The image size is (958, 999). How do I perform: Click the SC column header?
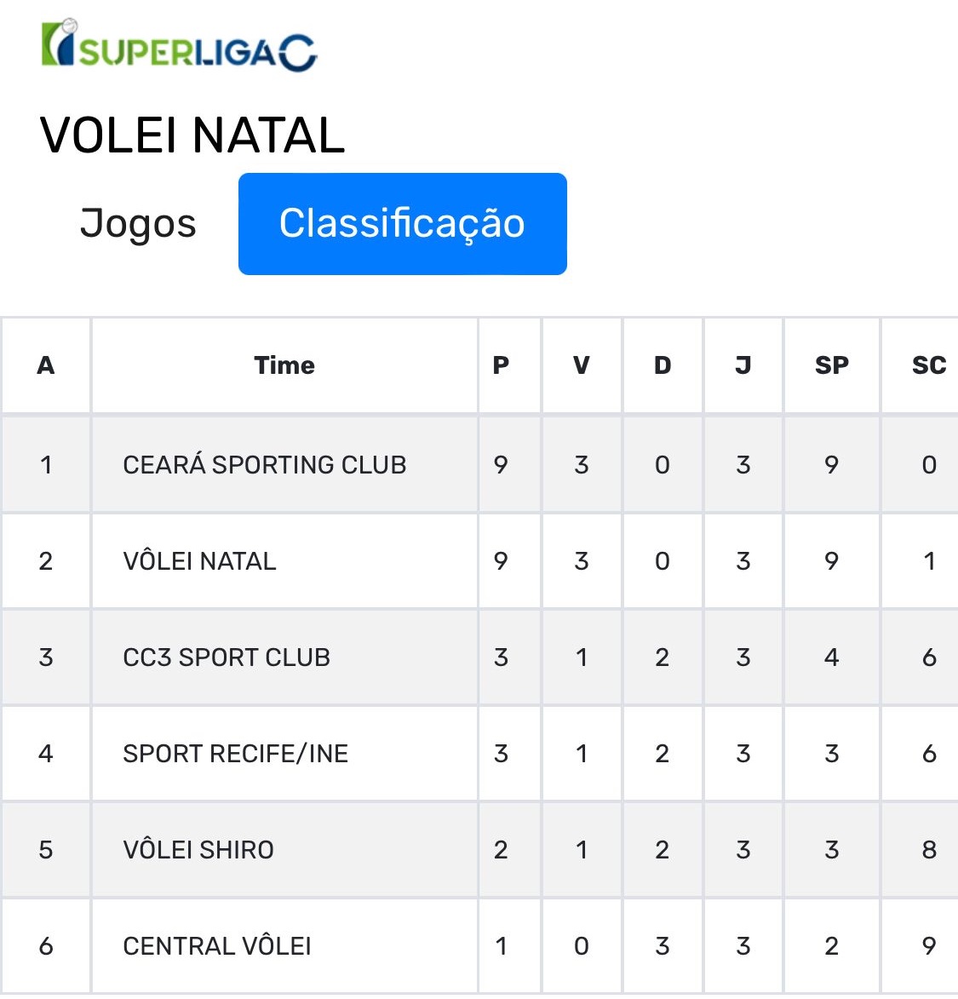pos(929,365)
